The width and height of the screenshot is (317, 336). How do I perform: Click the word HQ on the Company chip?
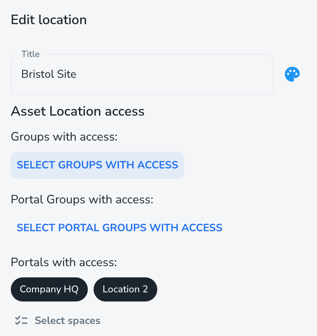71,289
